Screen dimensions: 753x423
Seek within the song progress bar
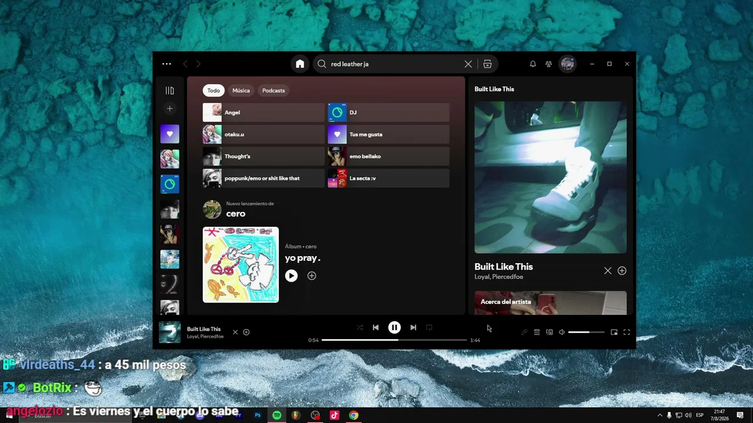click(x=394, y=340)
